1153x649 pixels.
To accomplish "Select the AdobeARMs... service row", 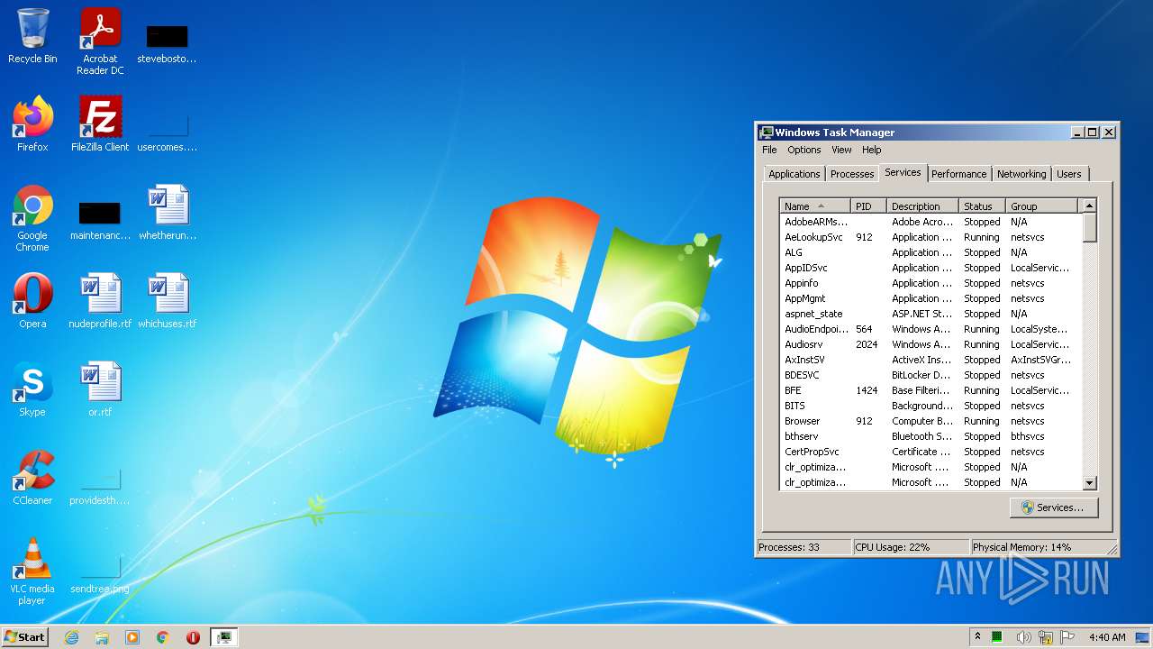I will (x=930, y=222).
